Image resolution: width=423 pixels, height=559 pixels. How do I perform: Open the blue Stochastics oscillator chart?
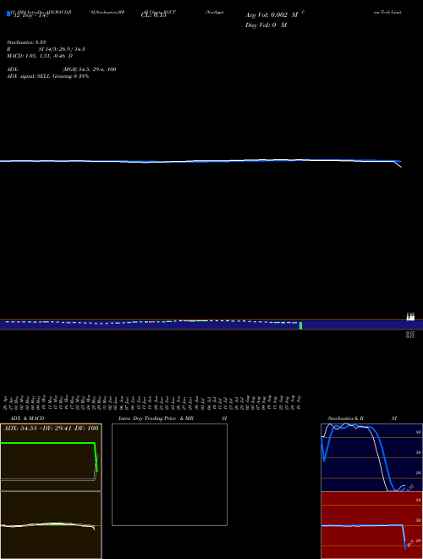tap(371, 457)
